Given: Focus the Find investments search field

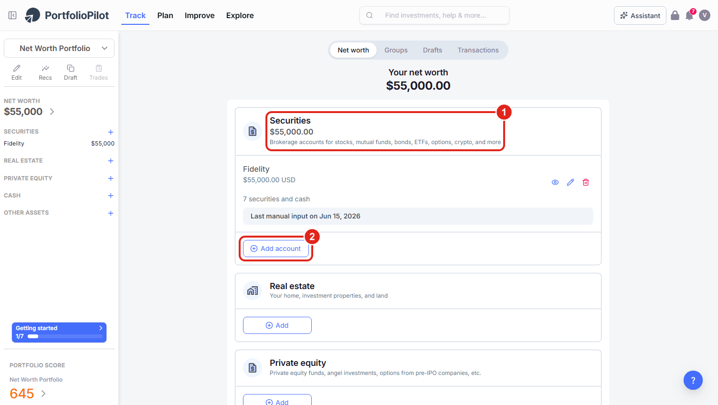Looking at the screenshot, I should (x=434, y=15).
